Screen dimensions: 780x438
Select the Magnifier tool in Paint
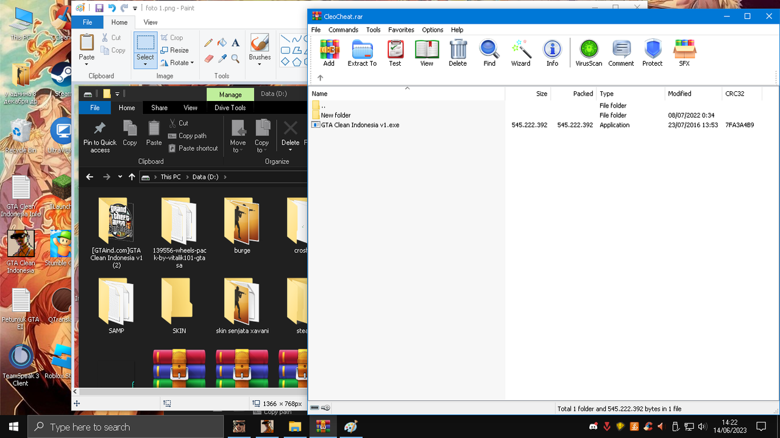coord(235,59)
